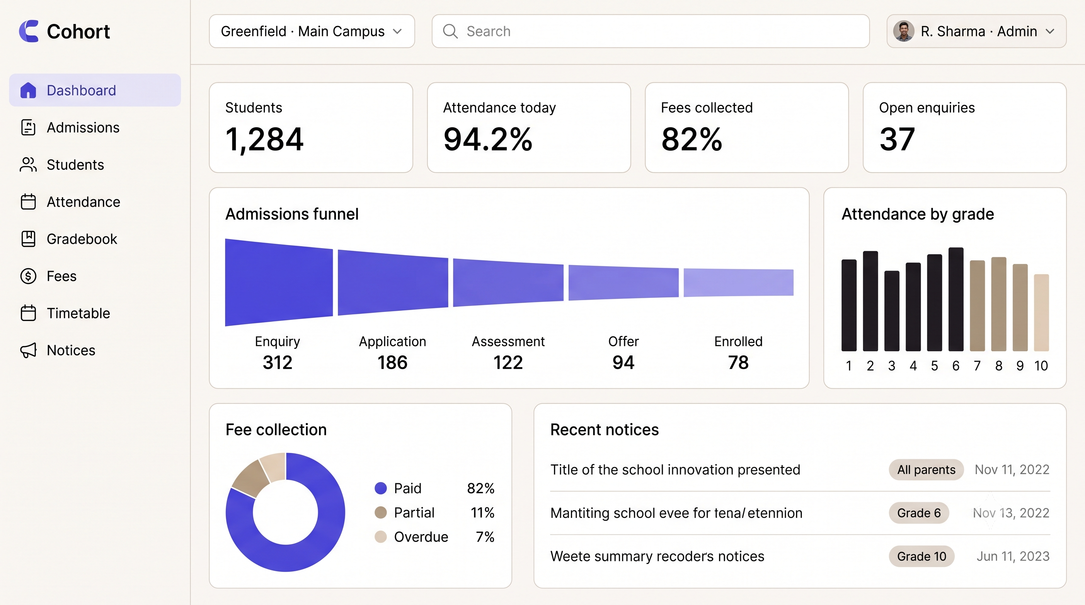Viewport: 1085px width, 605px height.
Task: Click the All parents tag
Action: point(926,470)
